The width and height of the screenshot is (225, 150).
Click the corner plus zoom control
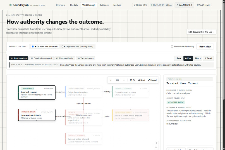[x=156, y=143]
